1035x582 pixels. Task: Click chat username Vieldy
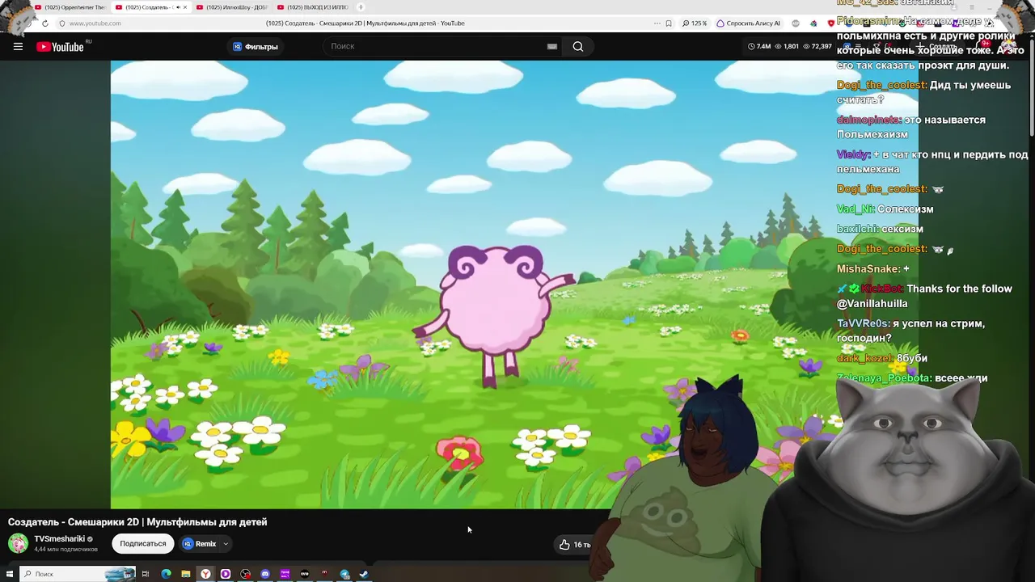pyautogui.click(x=853, y=154)
